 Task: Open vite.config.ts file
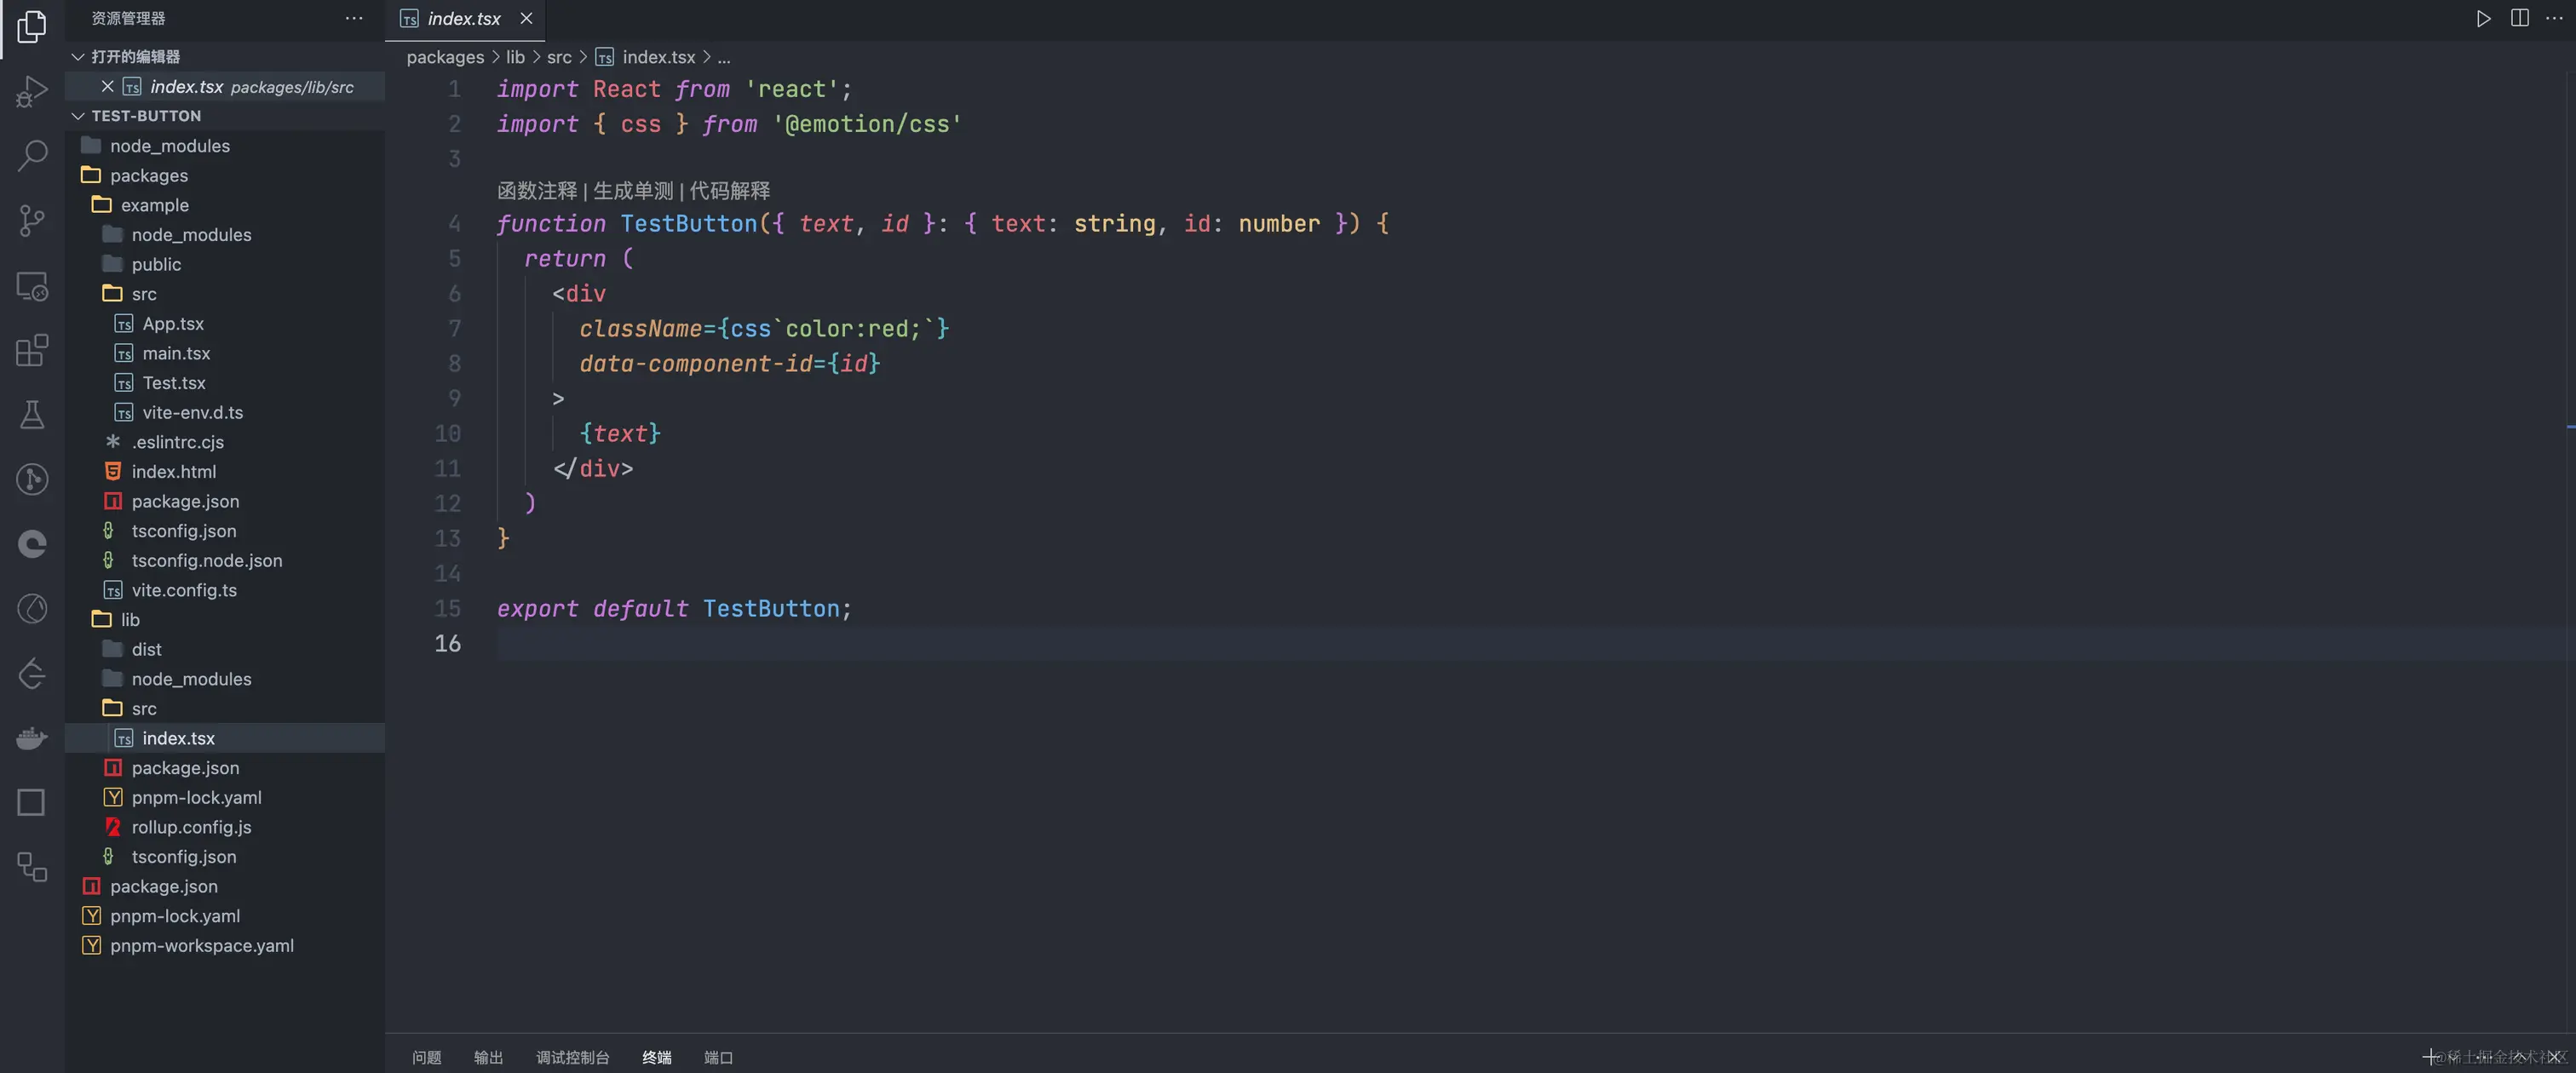[225, 591]
